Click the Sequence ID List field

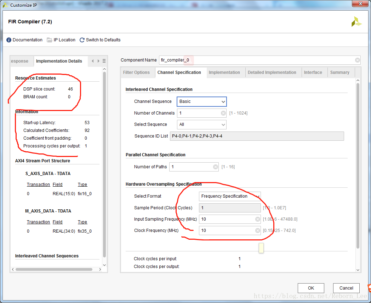point(257,136)
